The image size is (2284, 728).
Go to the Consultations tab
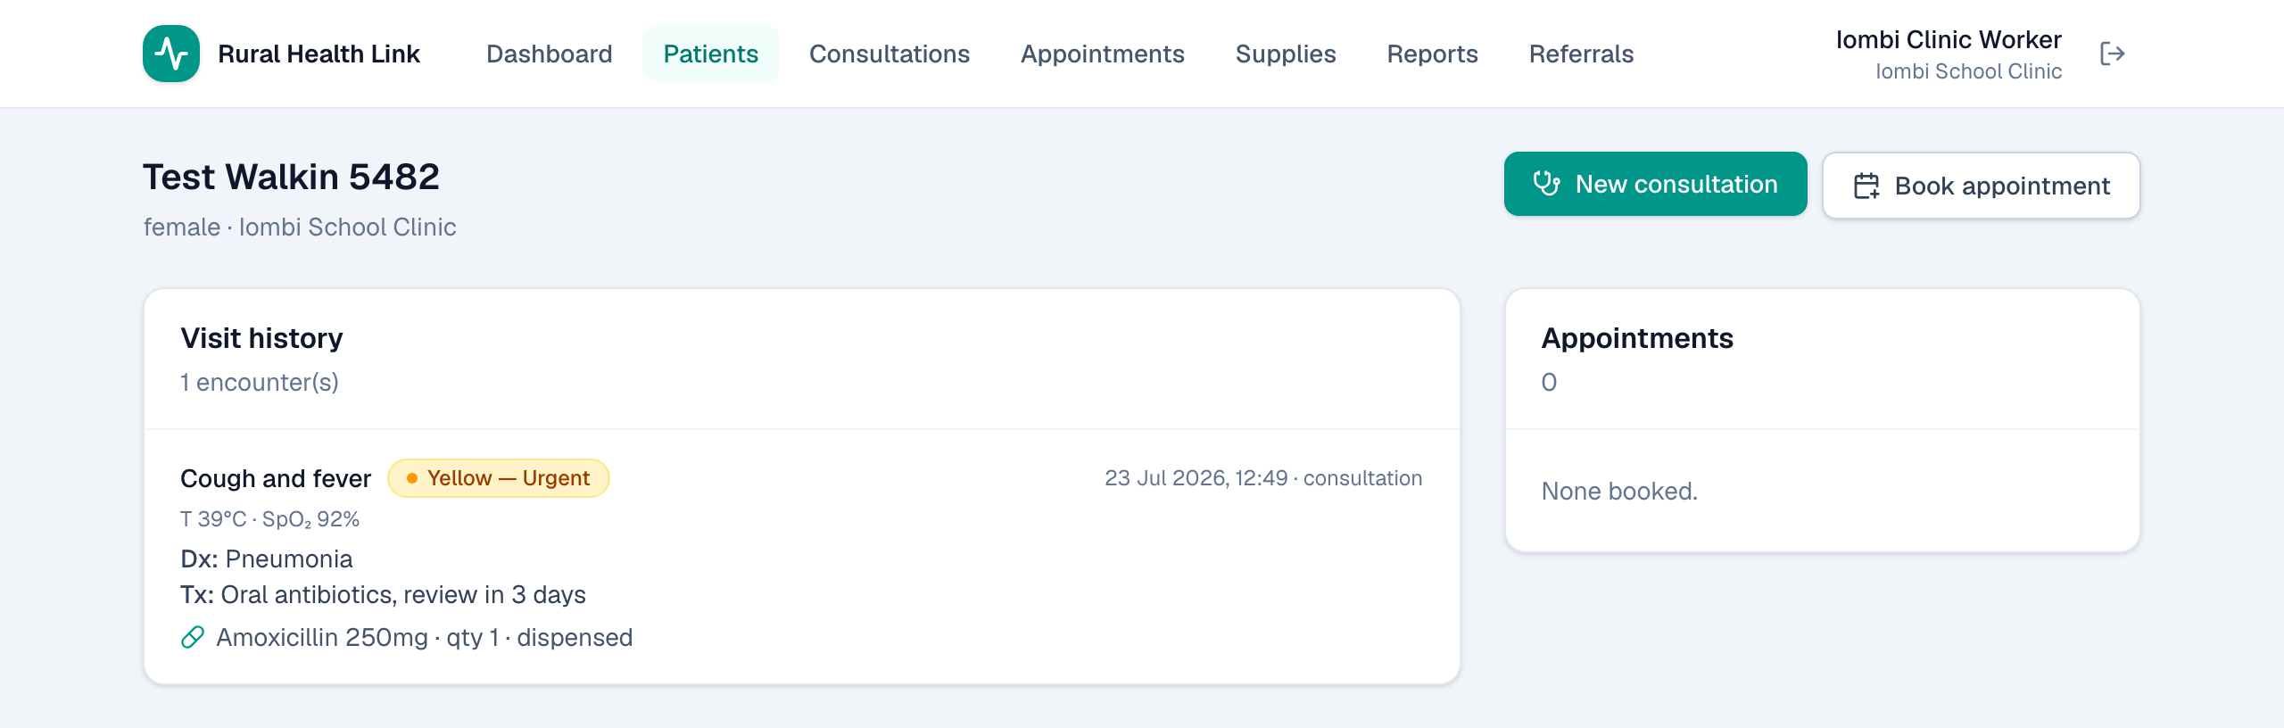point(890,54)
